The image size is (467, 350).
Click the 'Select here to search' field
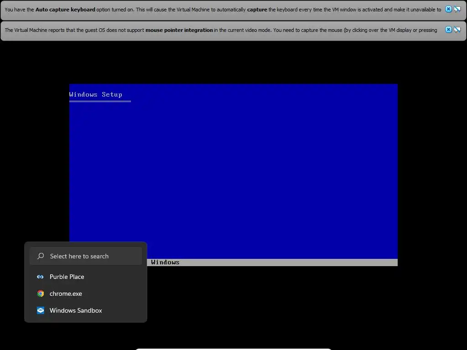click(x=86, y=256)
